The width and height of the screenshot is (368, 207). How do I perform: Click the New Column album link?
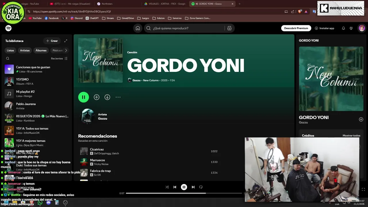(x=151, y=80)
